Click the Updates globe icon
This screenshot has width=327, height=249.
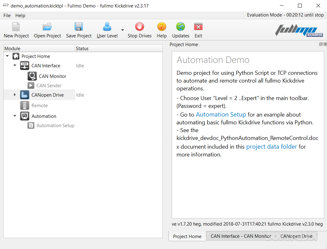pyautogui.click(x=181, y=26)
